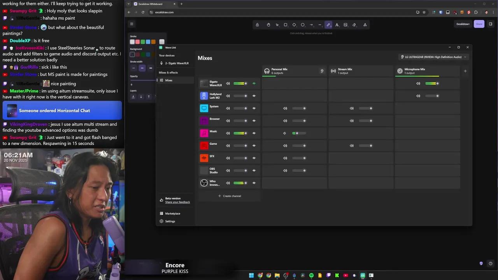Toggle the Excalidraw sidebar panel icon
498x280 pixels.
click(491, 24)
